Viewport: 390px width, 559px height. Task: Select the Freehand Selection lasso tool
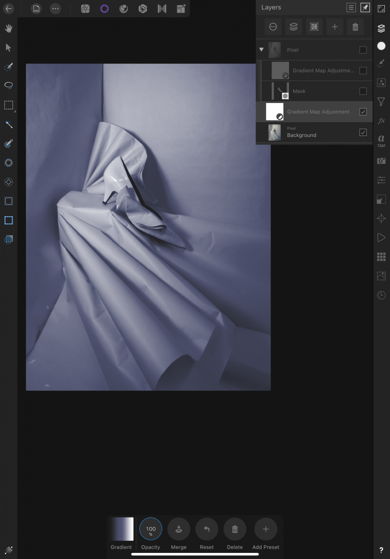pyautogui.click(x=8, y=86)
